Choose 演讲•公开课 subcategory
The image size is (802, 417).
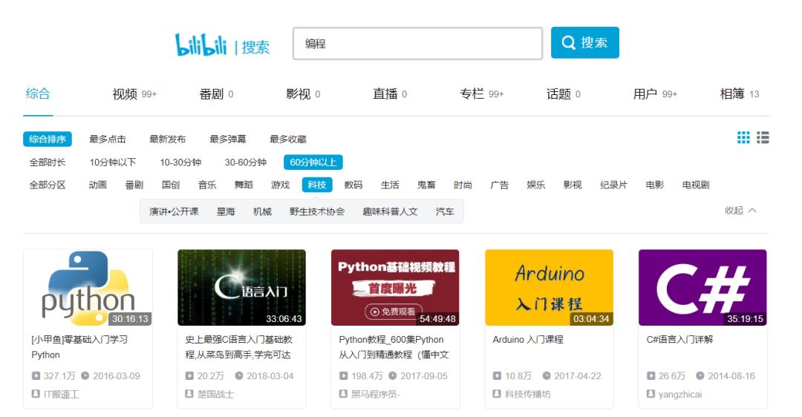174,211
